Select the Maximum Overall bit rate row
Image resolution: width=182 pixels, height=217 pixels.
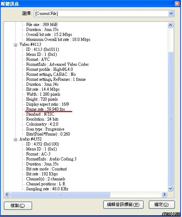(x=58, y=39)
